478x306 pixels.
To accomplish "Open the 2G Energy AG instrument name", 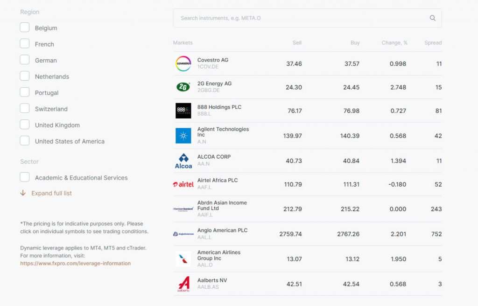I will pos(214,83).
